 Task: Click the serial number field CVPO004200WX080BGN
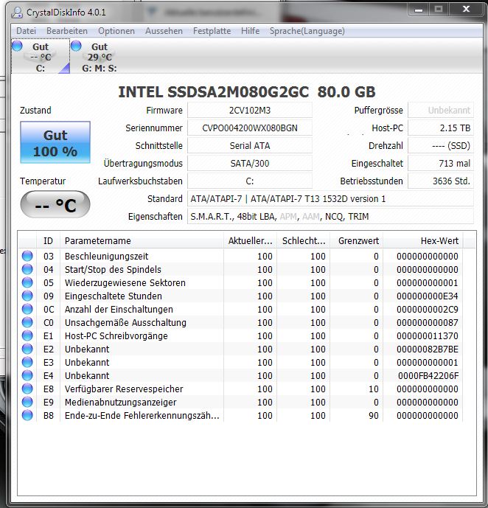(250, 128)
